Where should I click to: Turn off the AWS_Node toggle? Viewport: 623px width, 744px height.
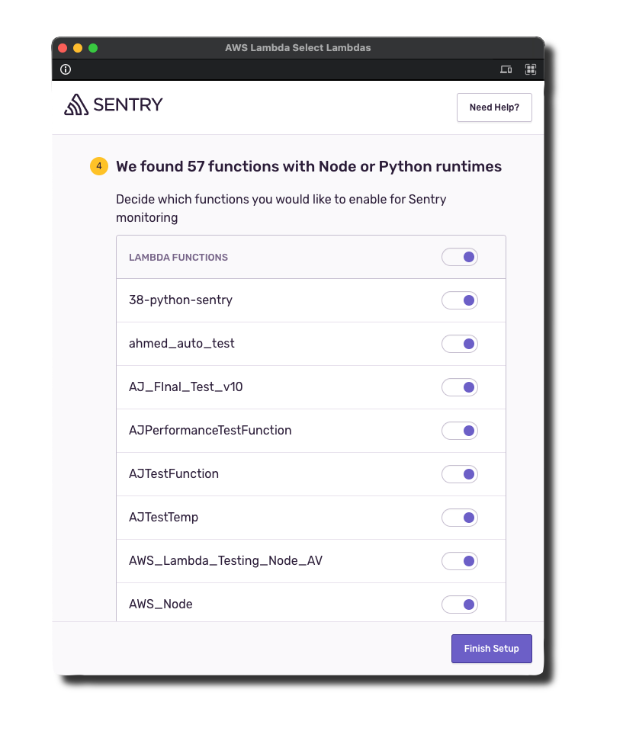460,604
